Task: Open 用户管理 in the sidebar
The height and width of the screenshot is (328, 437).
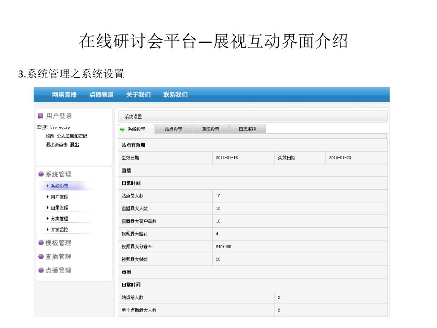Action: click(x=59, y=197)
